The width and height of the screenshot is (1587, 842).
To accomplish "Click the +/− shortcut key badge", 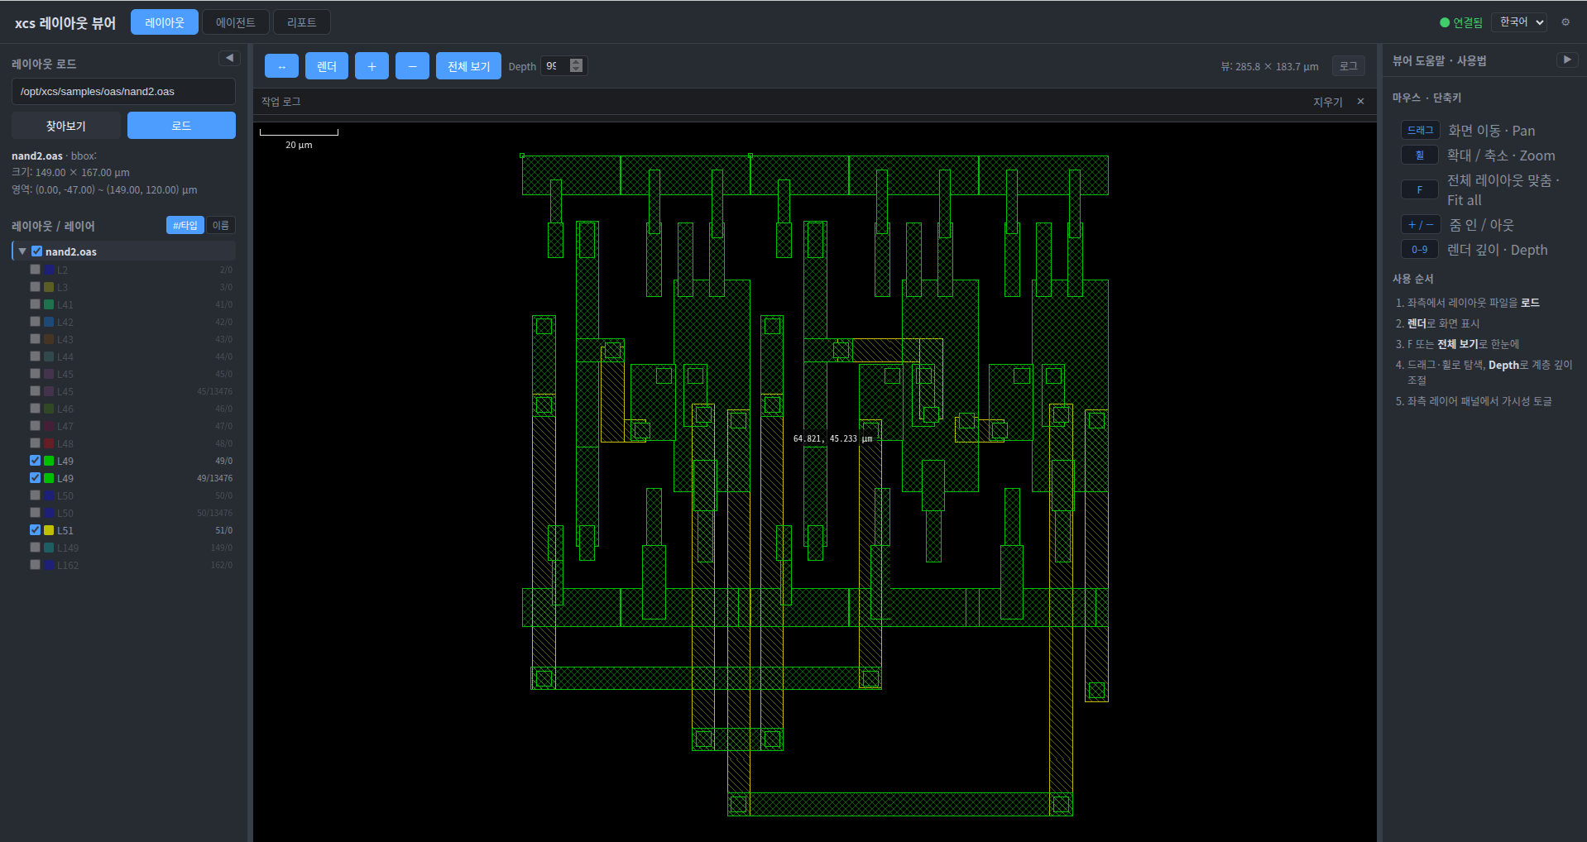I will 1420,225.
